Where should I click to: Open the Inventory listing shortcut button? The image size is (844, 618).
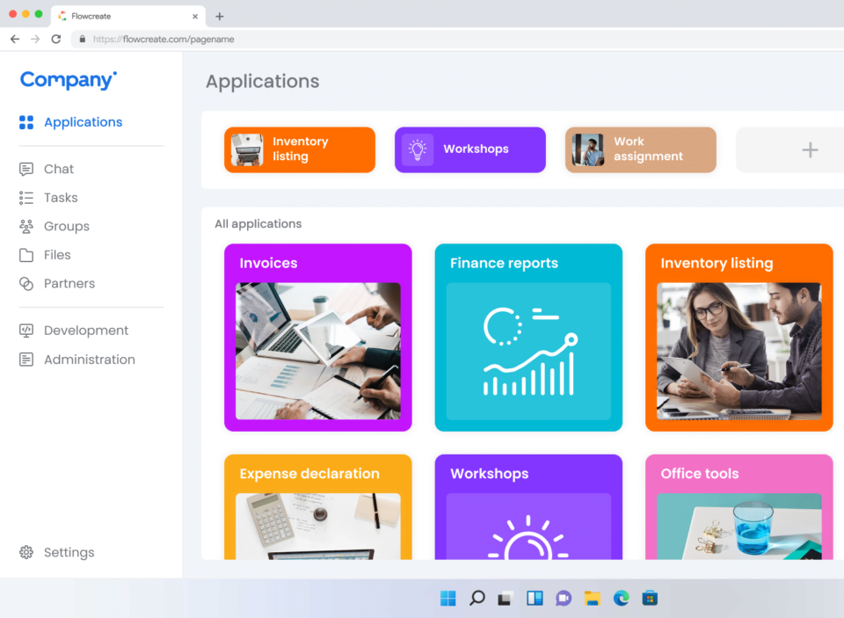300,149
